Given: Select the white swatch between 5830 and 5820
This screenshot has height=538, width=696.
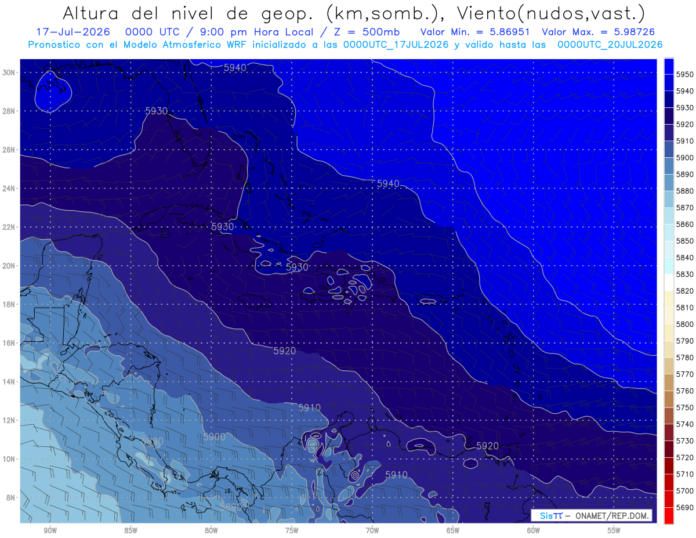Looking at the screenshot, I should [x=669, y=283].
